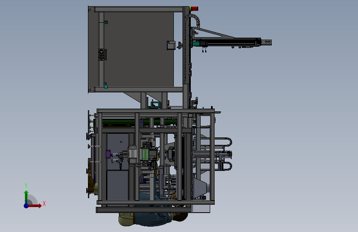Click the blue Z axis ball of the triad
Viewport: 358px width, 232px height.
[x=26, y=206]
